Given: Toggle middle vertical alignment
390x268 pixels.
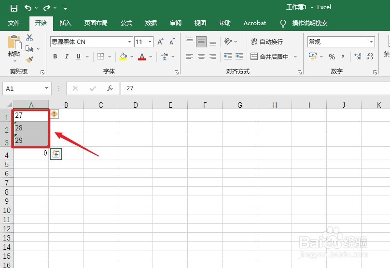Looking at the screenshot, I should pos(201,42).
